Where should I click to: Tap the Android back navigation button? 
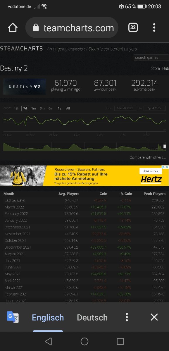(x=49, y=341)
